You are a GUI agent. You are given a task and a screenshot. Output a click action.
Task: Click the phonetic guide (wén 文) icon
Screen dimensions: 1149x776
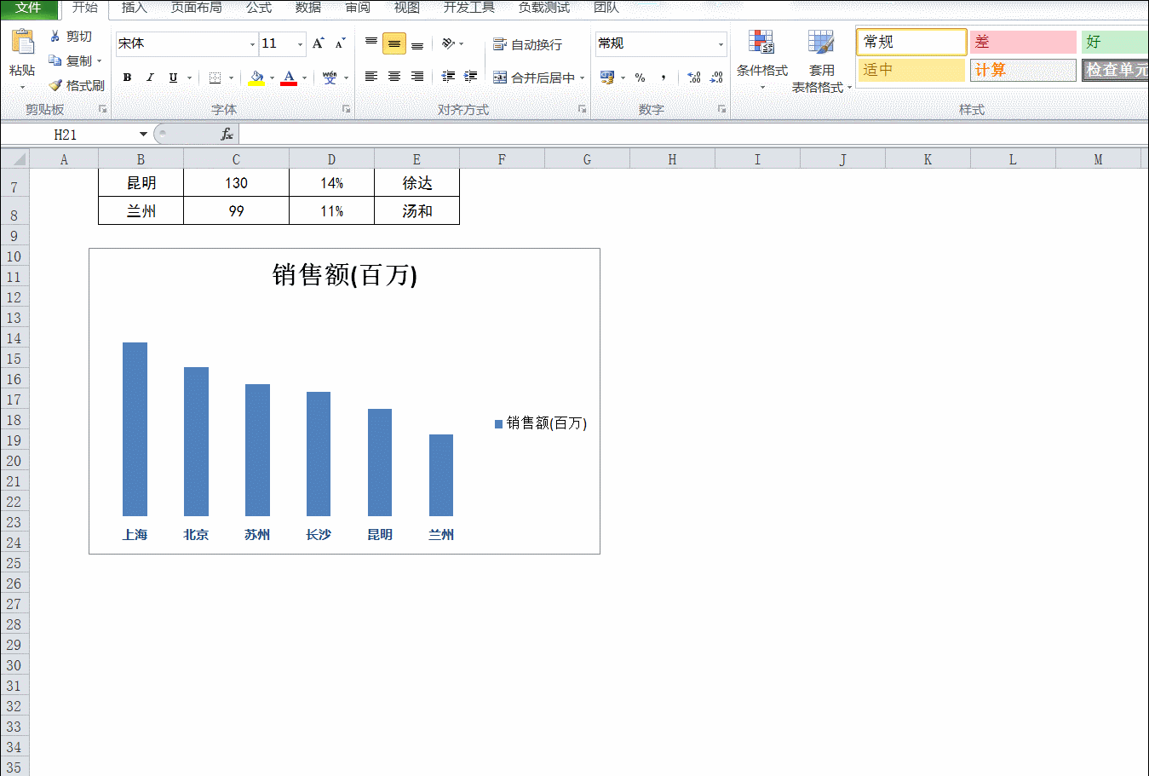point(330,78)
